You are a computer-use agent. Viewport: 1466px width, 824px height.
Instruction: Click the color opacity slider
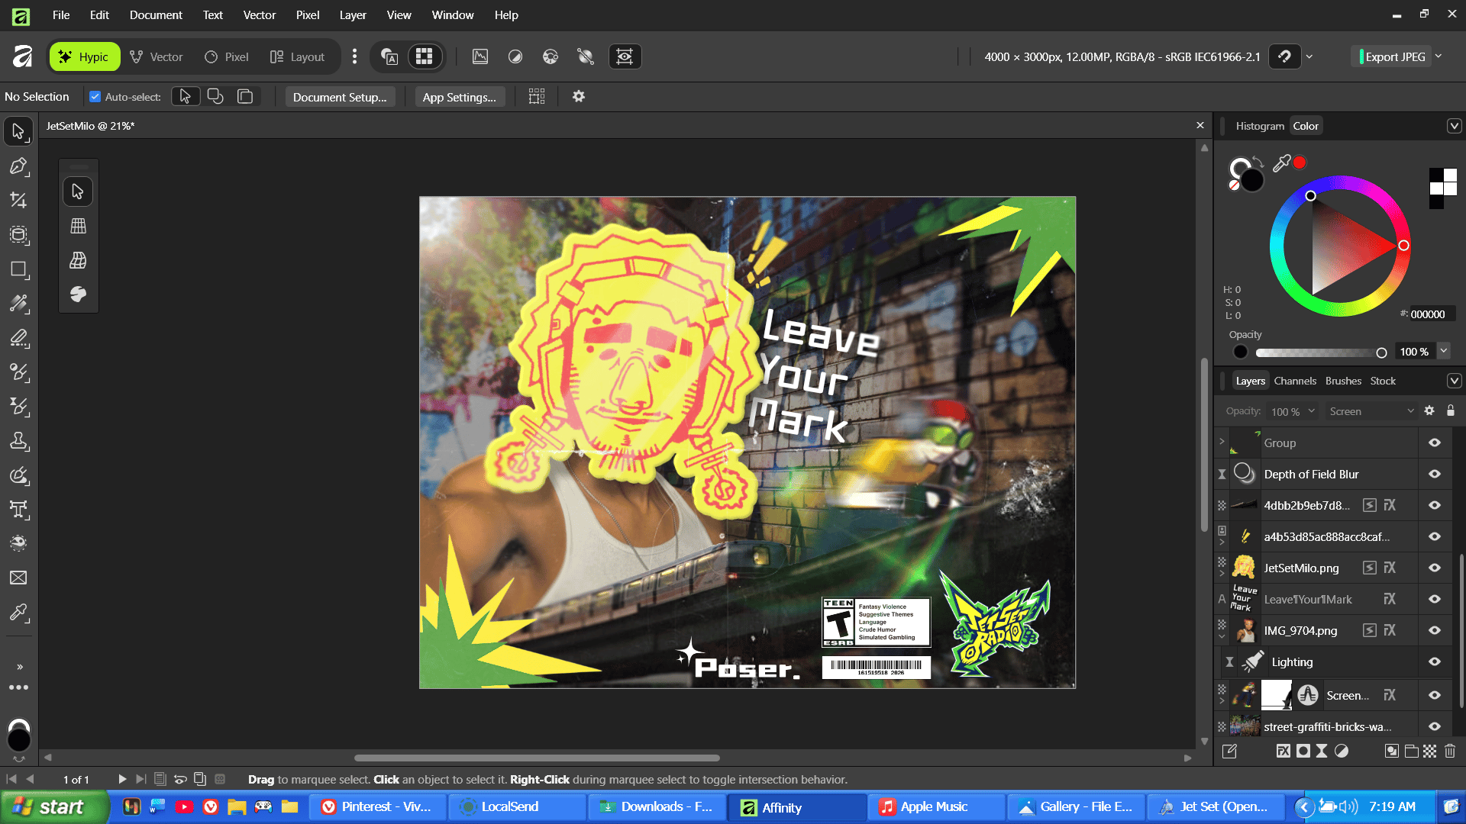1321,352
